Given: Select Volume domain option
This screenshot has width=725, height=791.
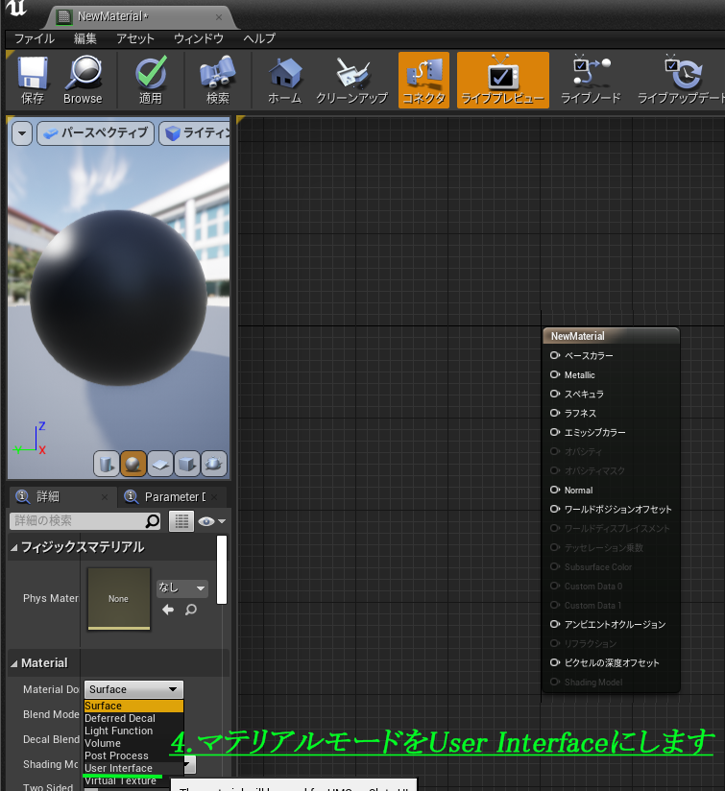Looking at the screenshot, I should (x=133, y=743).
